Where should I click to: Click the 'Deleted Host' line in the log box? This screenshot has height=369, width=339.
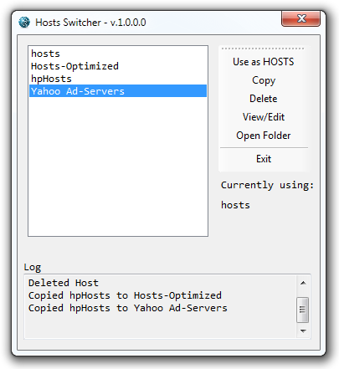64,283
